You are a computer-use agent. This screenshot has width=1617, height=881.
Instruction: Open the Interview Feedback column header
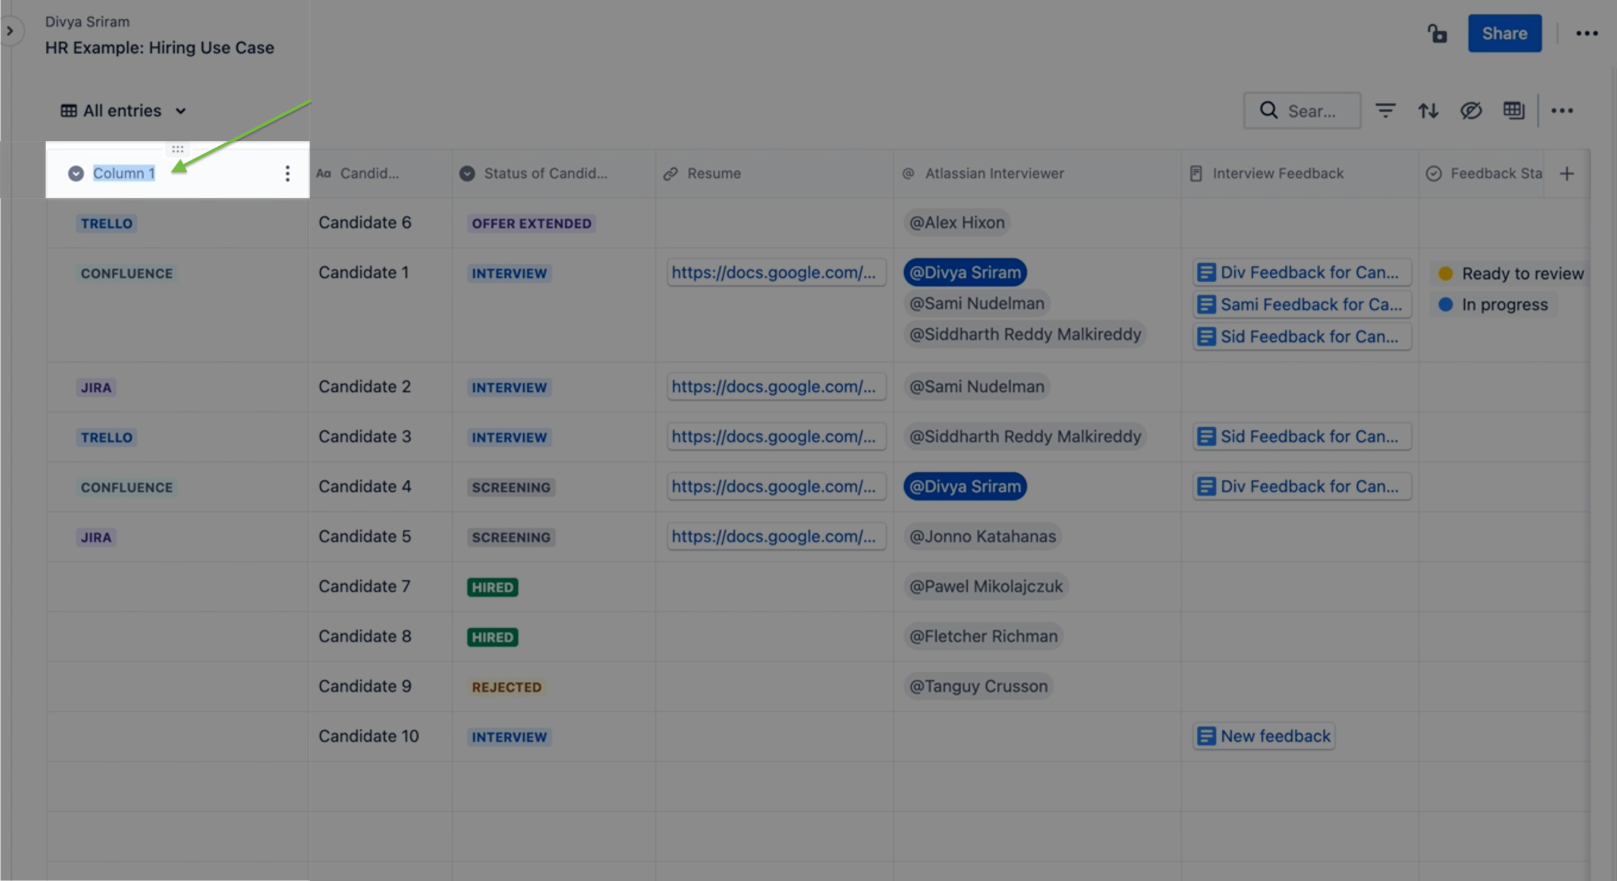pos(1300,174)
